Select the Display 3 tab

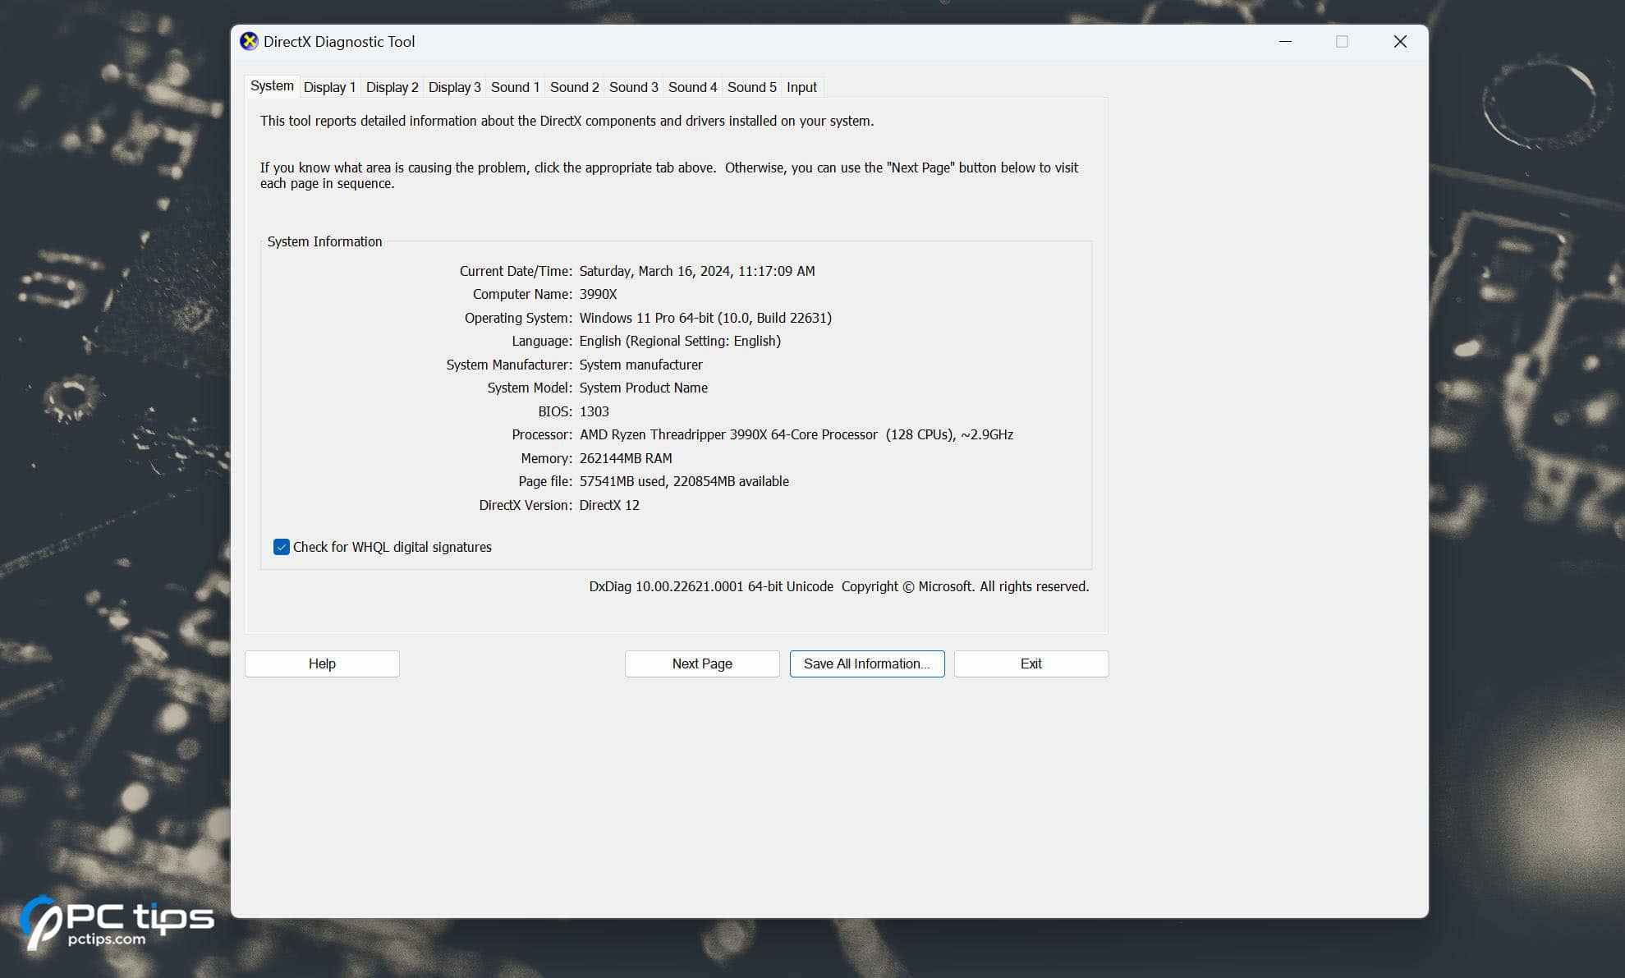pos(454,86)
